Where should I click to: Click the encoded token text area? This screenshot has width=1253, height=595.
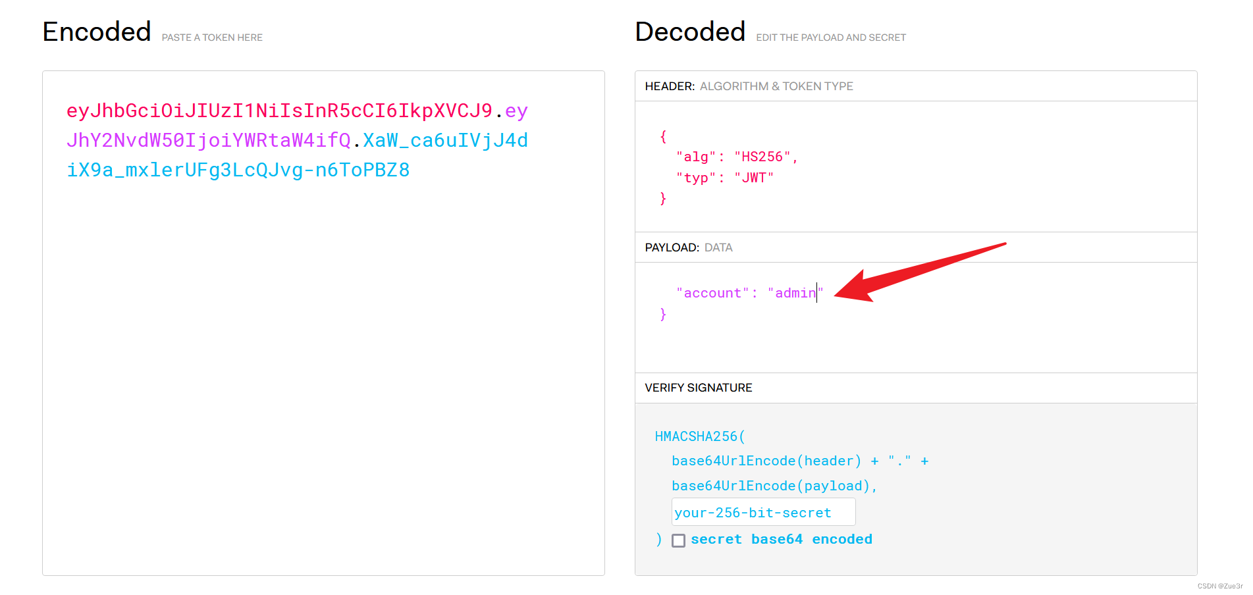click(323, 323)
